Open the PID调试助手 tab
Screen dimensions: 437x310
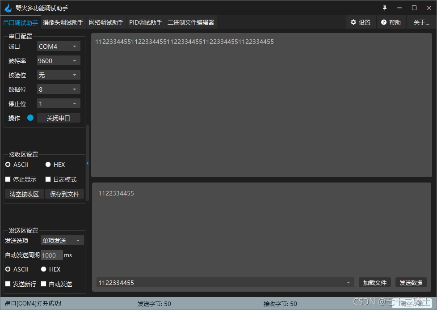point(146,22)
